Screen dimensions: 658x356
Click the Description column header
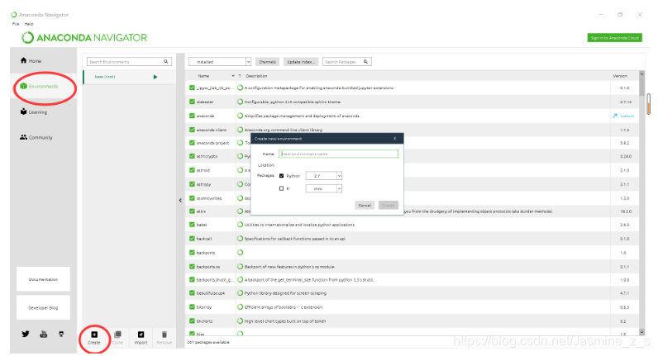(x=256, y=76)
